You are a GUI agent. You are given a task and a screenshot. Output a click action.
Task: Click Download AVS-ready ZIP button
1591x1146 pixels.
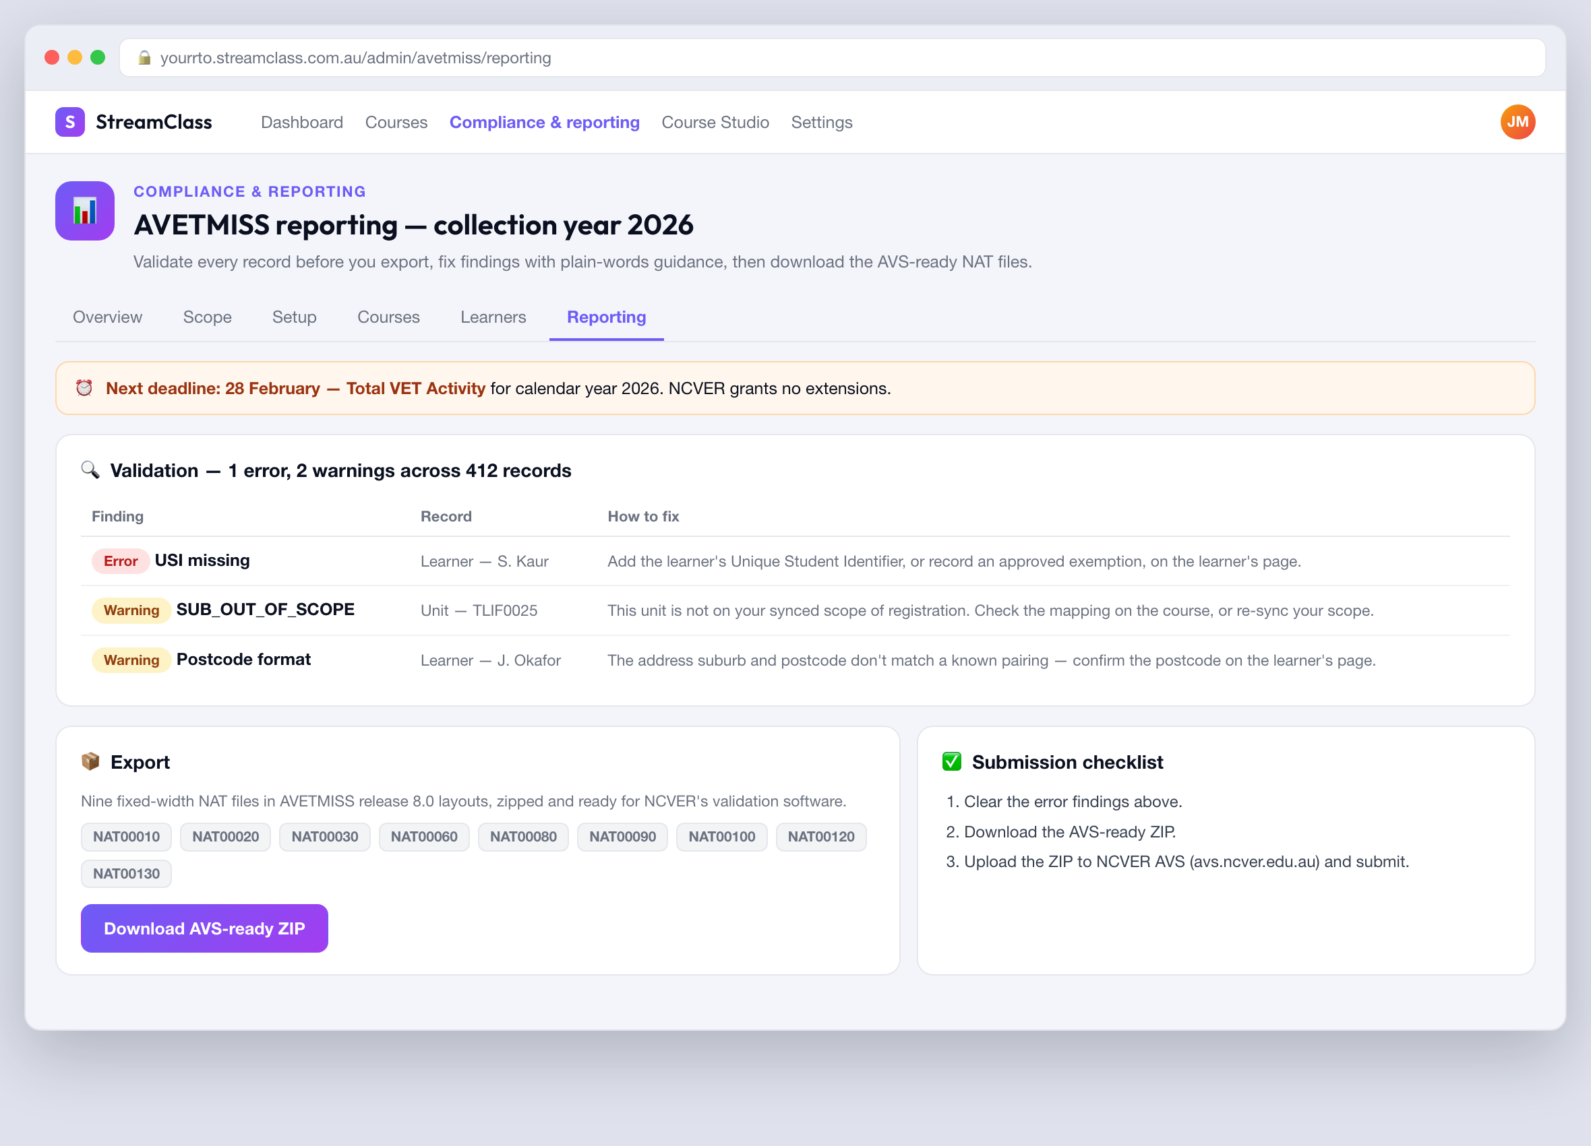click(x=204, y=928)
